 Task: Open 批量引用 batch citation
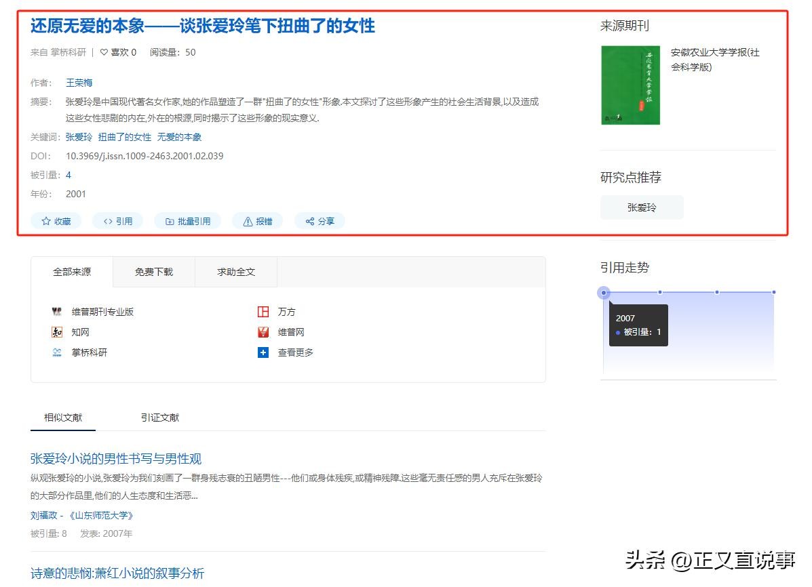pyautogui.click(x=188, y=221)
